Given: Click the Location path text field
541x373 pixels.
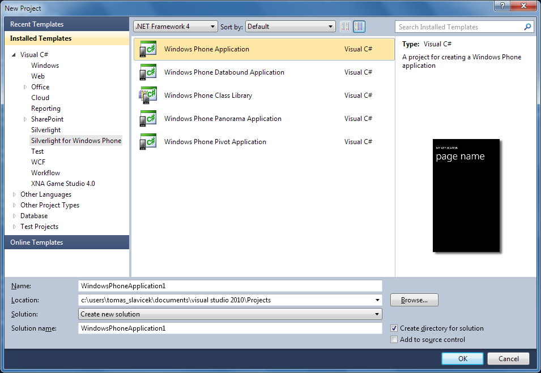Looking at the screenshot, I should coord(226,300).
